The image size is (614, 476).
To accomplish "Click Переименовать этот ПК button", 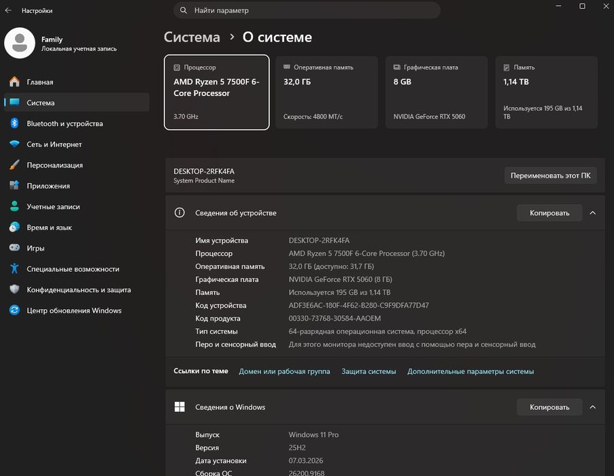I will (550, 175).
